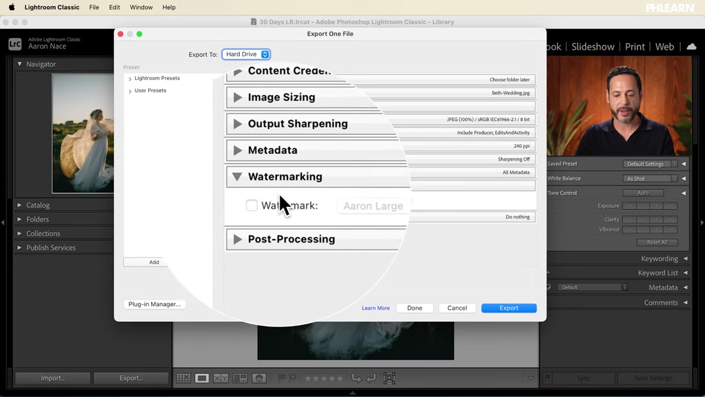Click the right-turning arrow in the toolbar
Viewport: 705px width, 397px height.
click(x=356, y=378)
